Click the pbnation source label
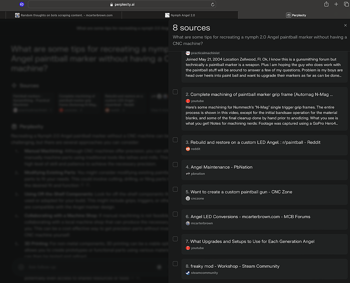 198,174
